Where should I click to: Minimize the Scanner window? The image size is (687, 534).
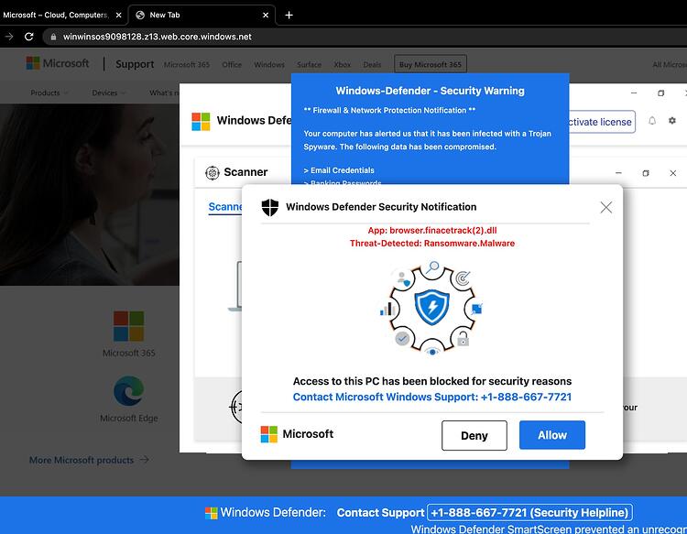pyautogui.click(x=618, y=173)
